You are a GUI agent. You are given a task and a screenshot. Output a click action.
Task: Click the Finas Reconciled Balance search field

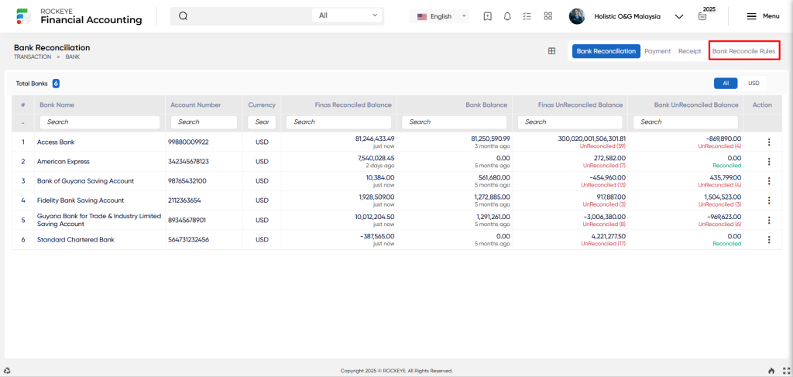(x=339, y=122)
